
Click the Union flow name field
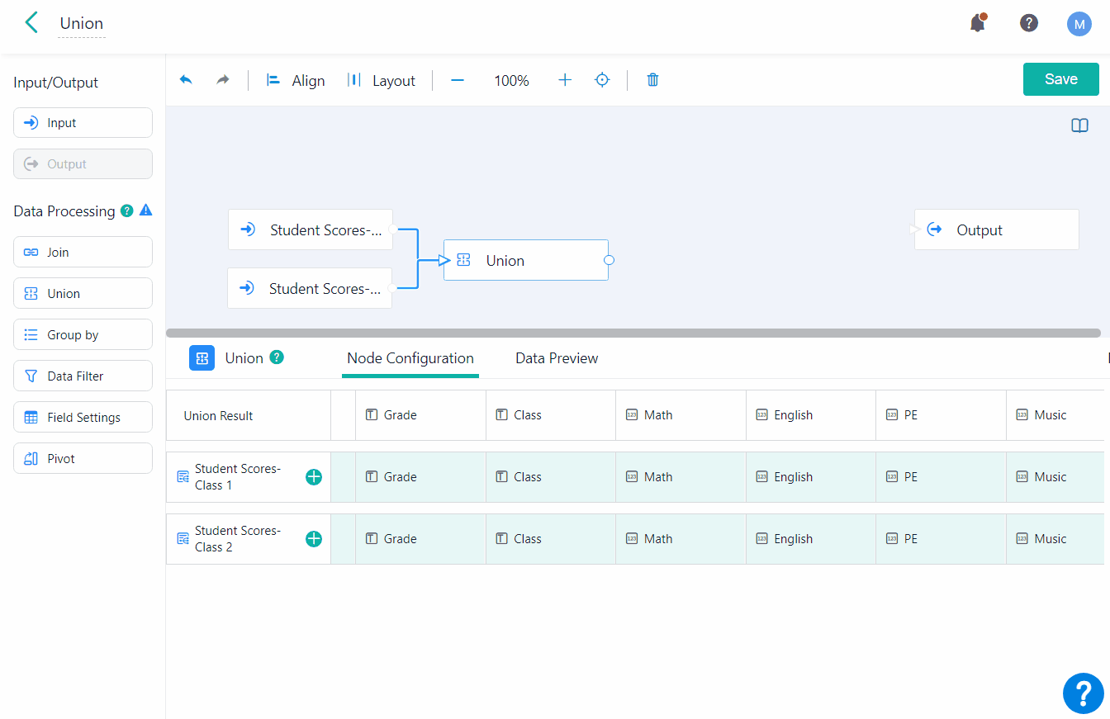coord(82,23)
